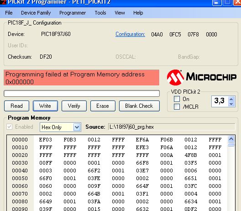This screenshot has height=211, width=241.
Task: Select configuration word 0000
Action: (211, 35)
